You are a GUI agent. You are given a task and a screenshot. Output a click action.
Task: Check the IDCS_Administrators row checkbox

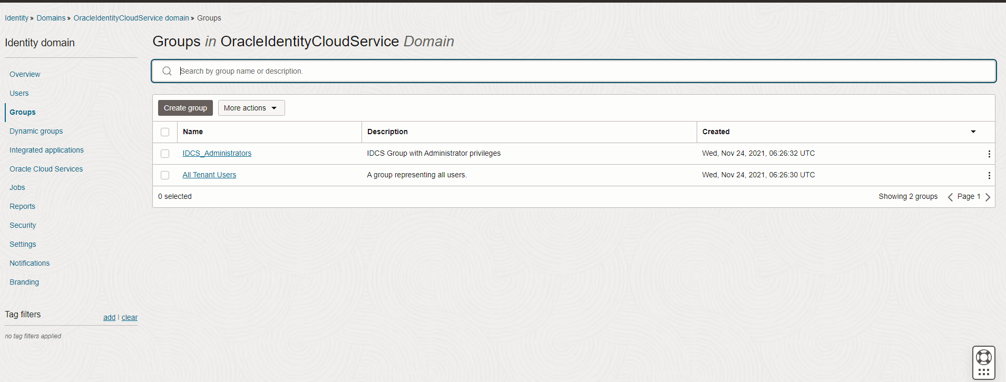pos(165,154)
